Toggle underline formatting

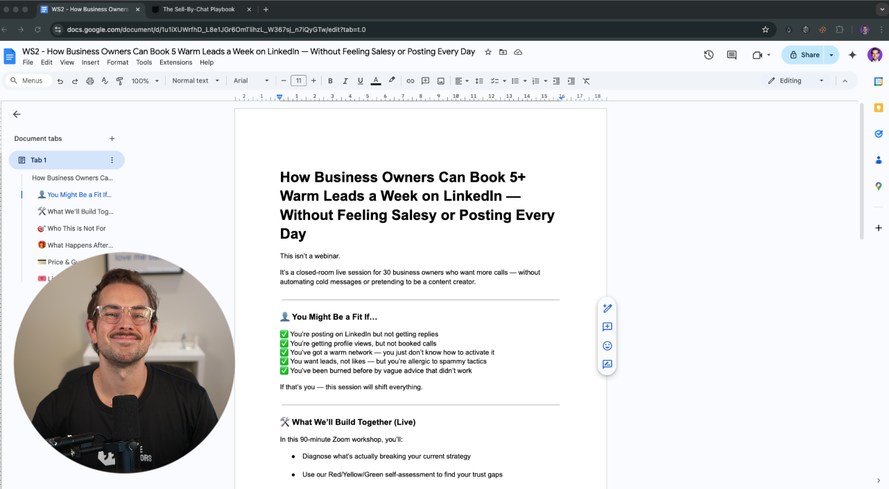pyautogui.click(x=360, y=81)
